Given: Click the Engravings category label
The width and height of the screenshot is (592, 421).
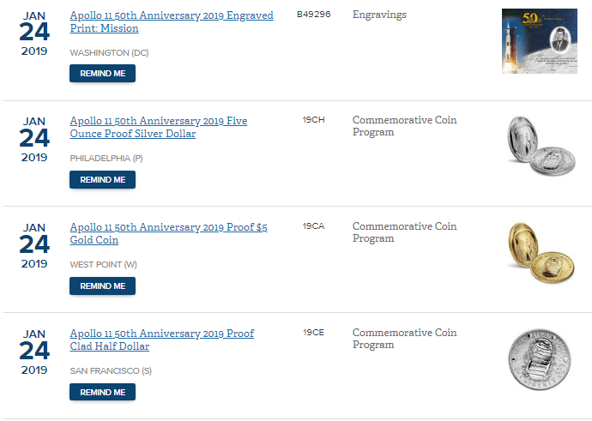Looking at the screenshot, I should pyautogui.click(x=379, y=15).
